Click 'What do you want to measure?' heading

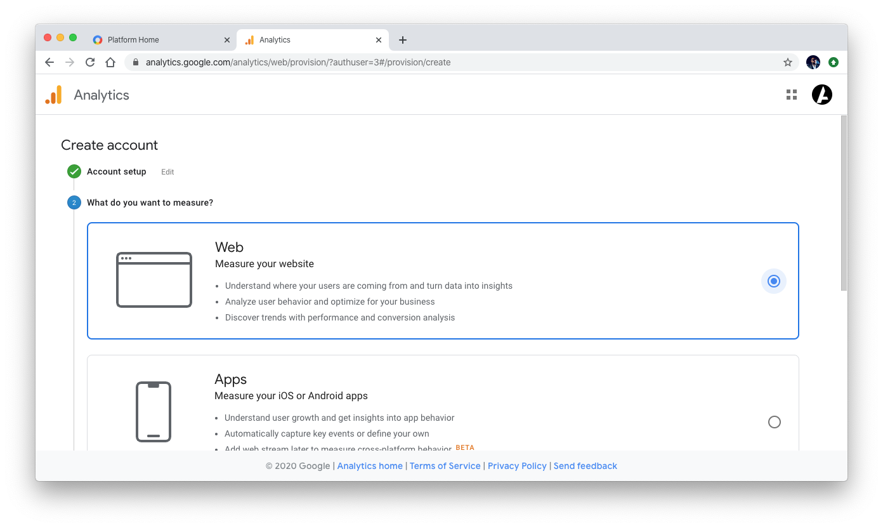[x=150, y=202]
